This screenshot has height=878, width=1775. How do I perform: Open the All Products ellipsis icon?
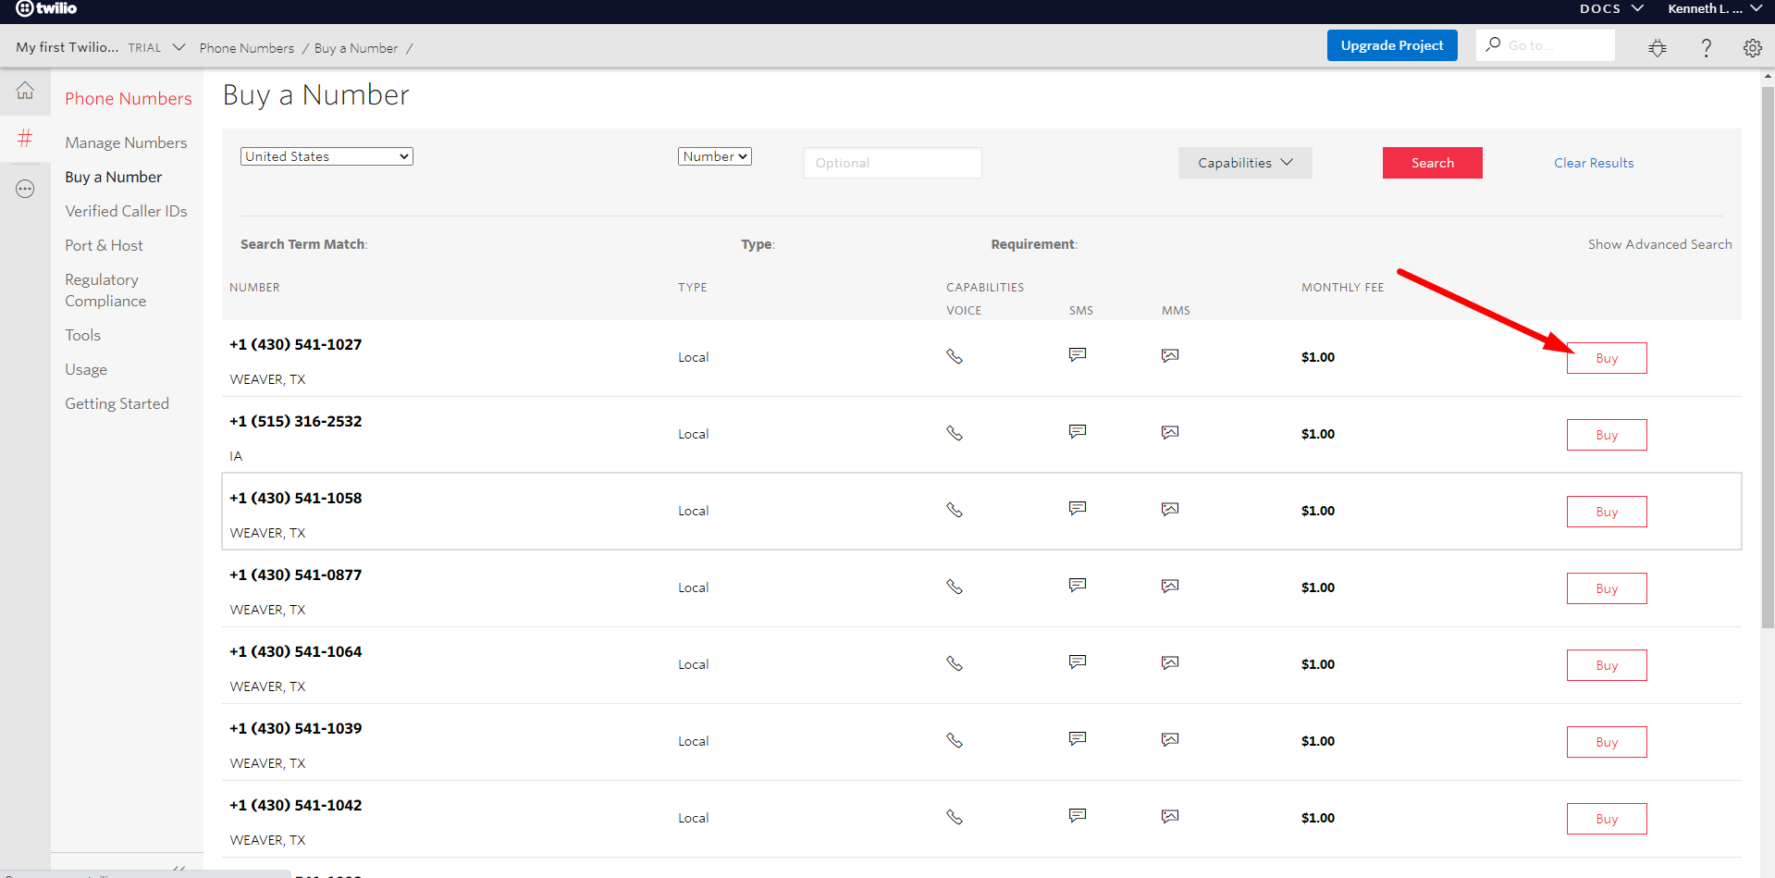tap(25, 189)
